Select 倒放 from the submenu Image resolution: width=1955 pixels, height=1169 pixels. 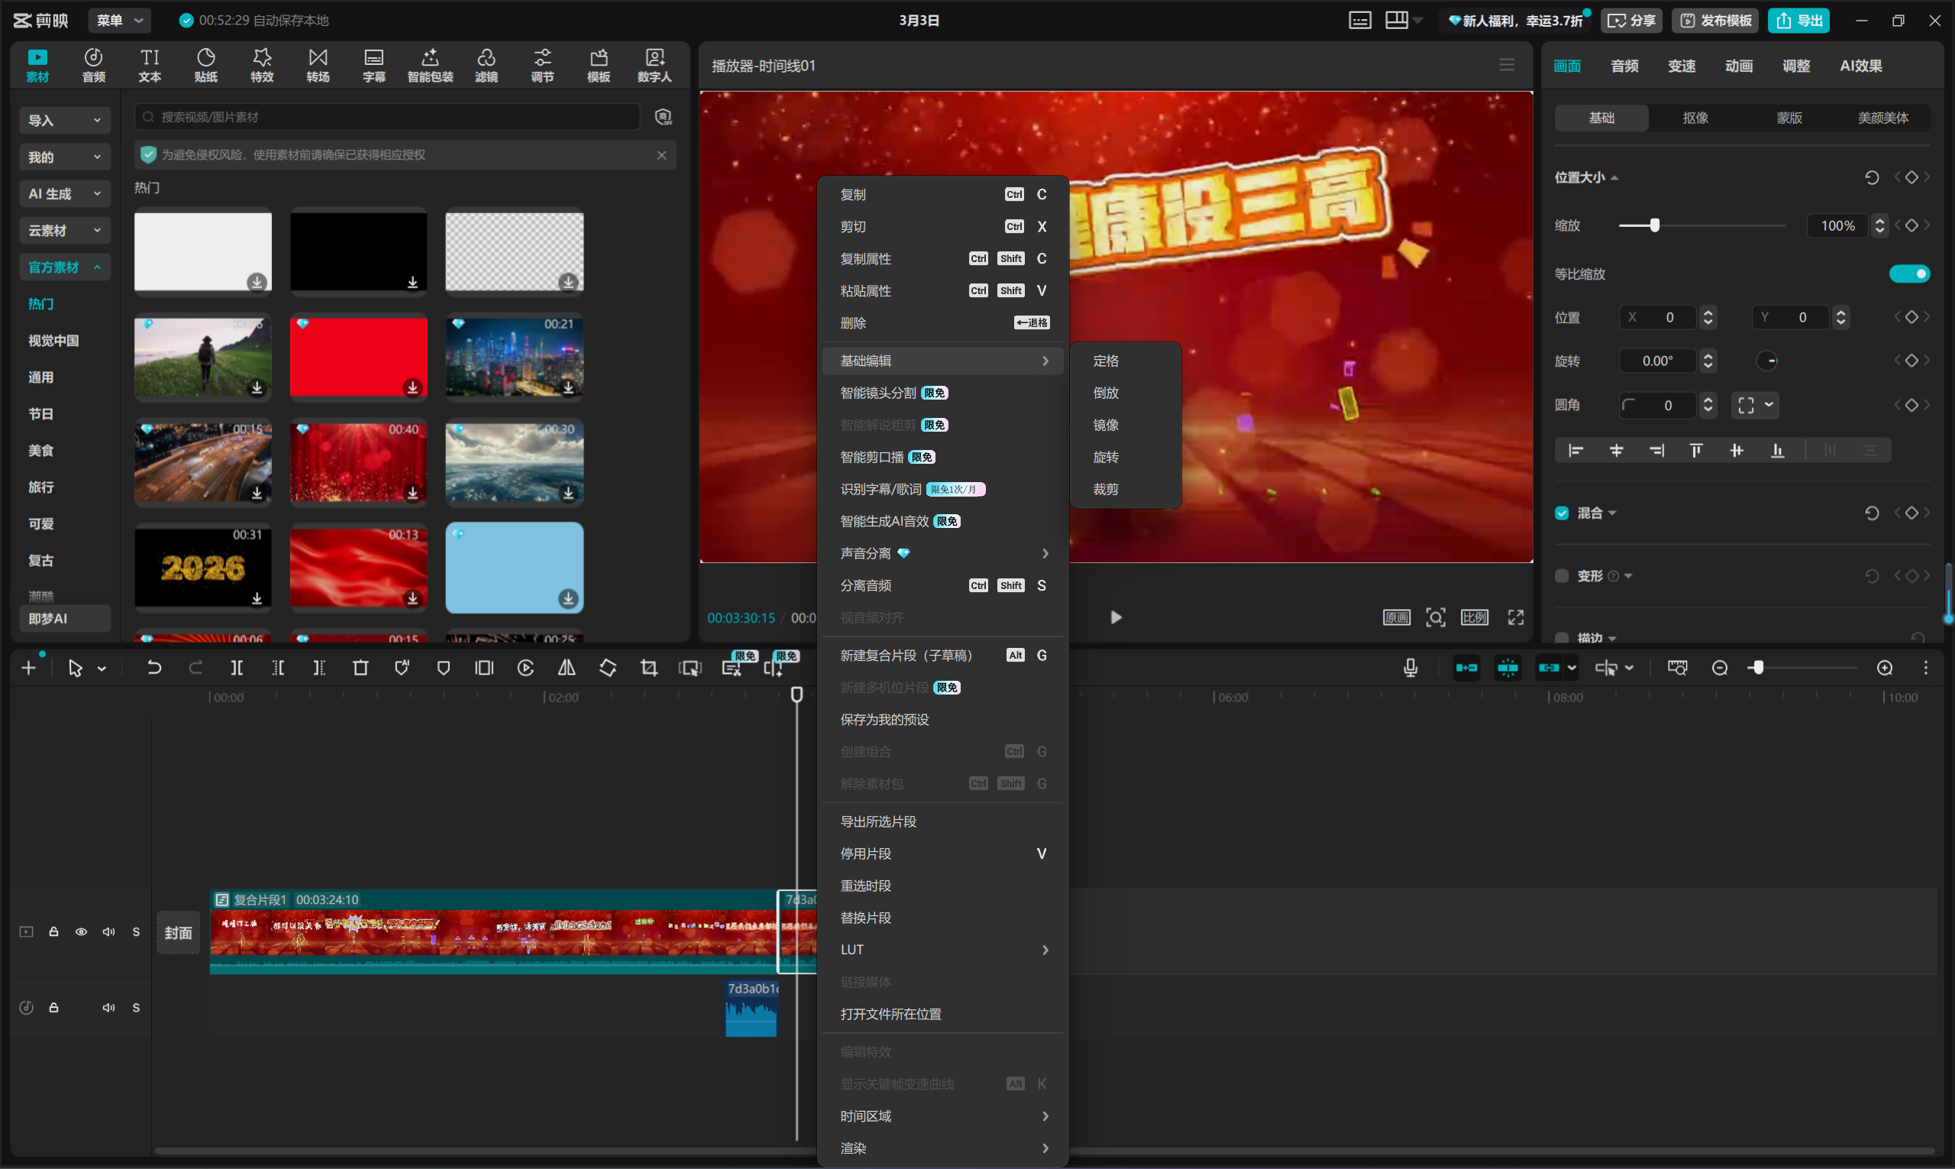1106,392
